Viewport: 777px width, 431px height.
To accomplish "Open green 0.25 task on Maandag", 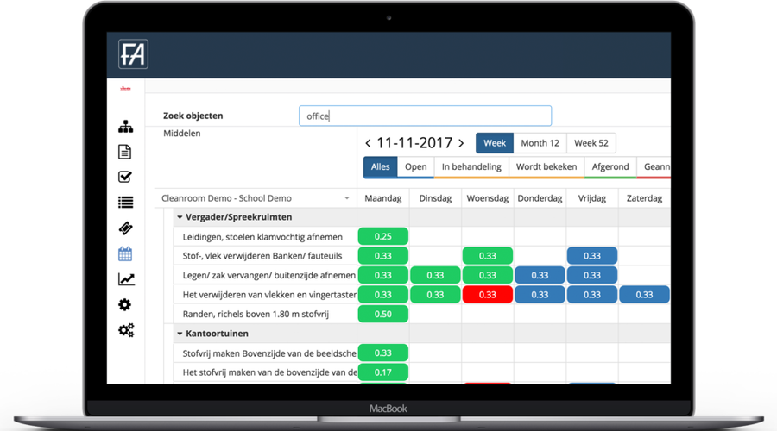I will click(383, 236).
